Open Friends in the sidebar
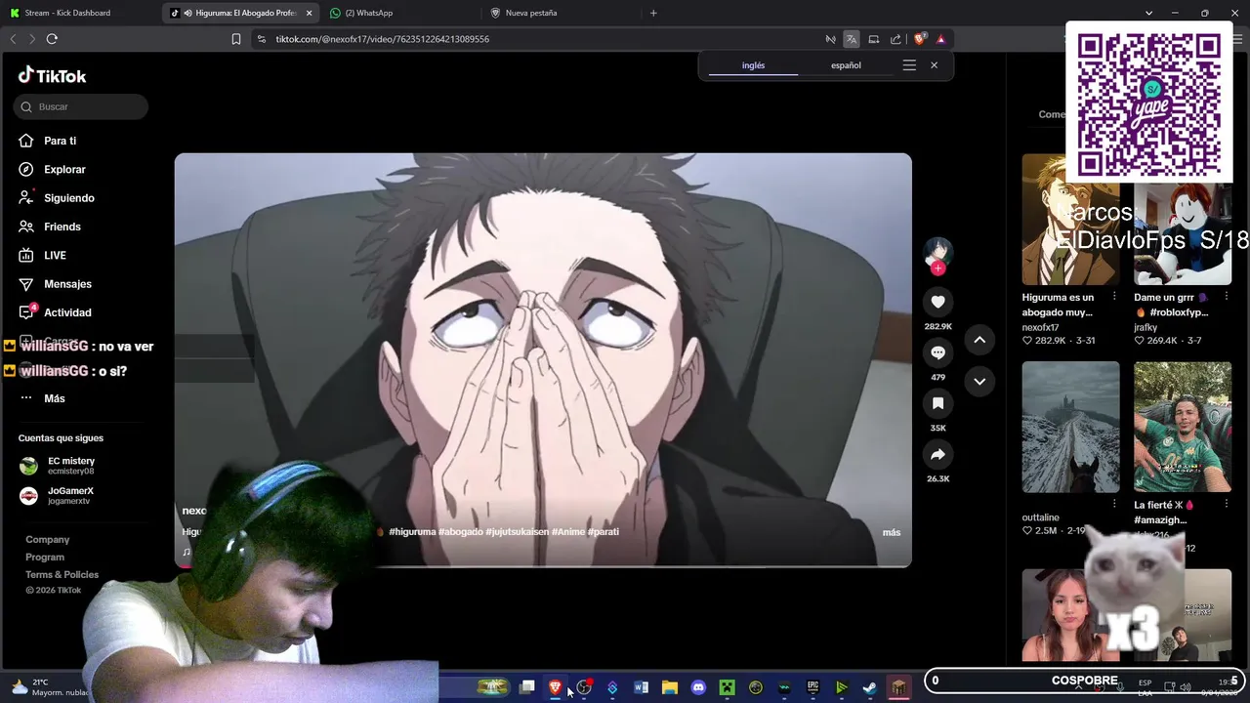The width and height of the screenshot is (1250, 703). coord(62,227)
